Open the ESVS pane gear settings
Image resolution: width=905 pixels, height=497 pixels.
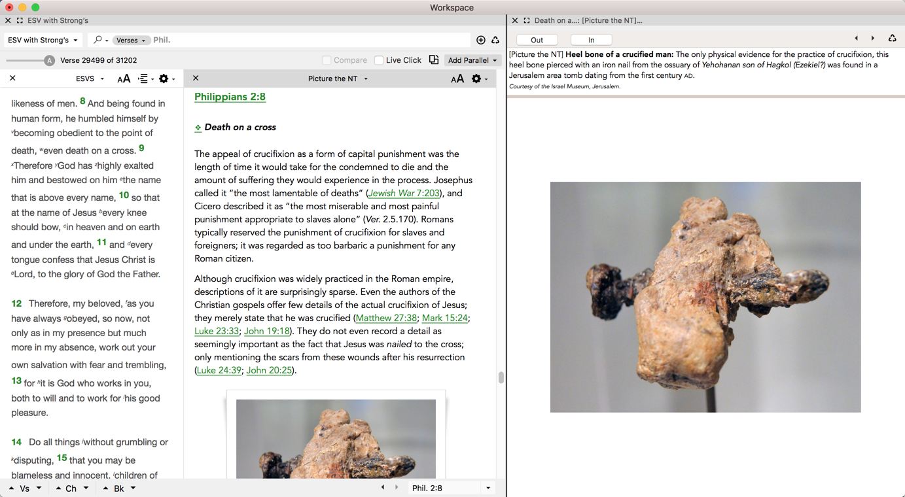coord(167,78)
